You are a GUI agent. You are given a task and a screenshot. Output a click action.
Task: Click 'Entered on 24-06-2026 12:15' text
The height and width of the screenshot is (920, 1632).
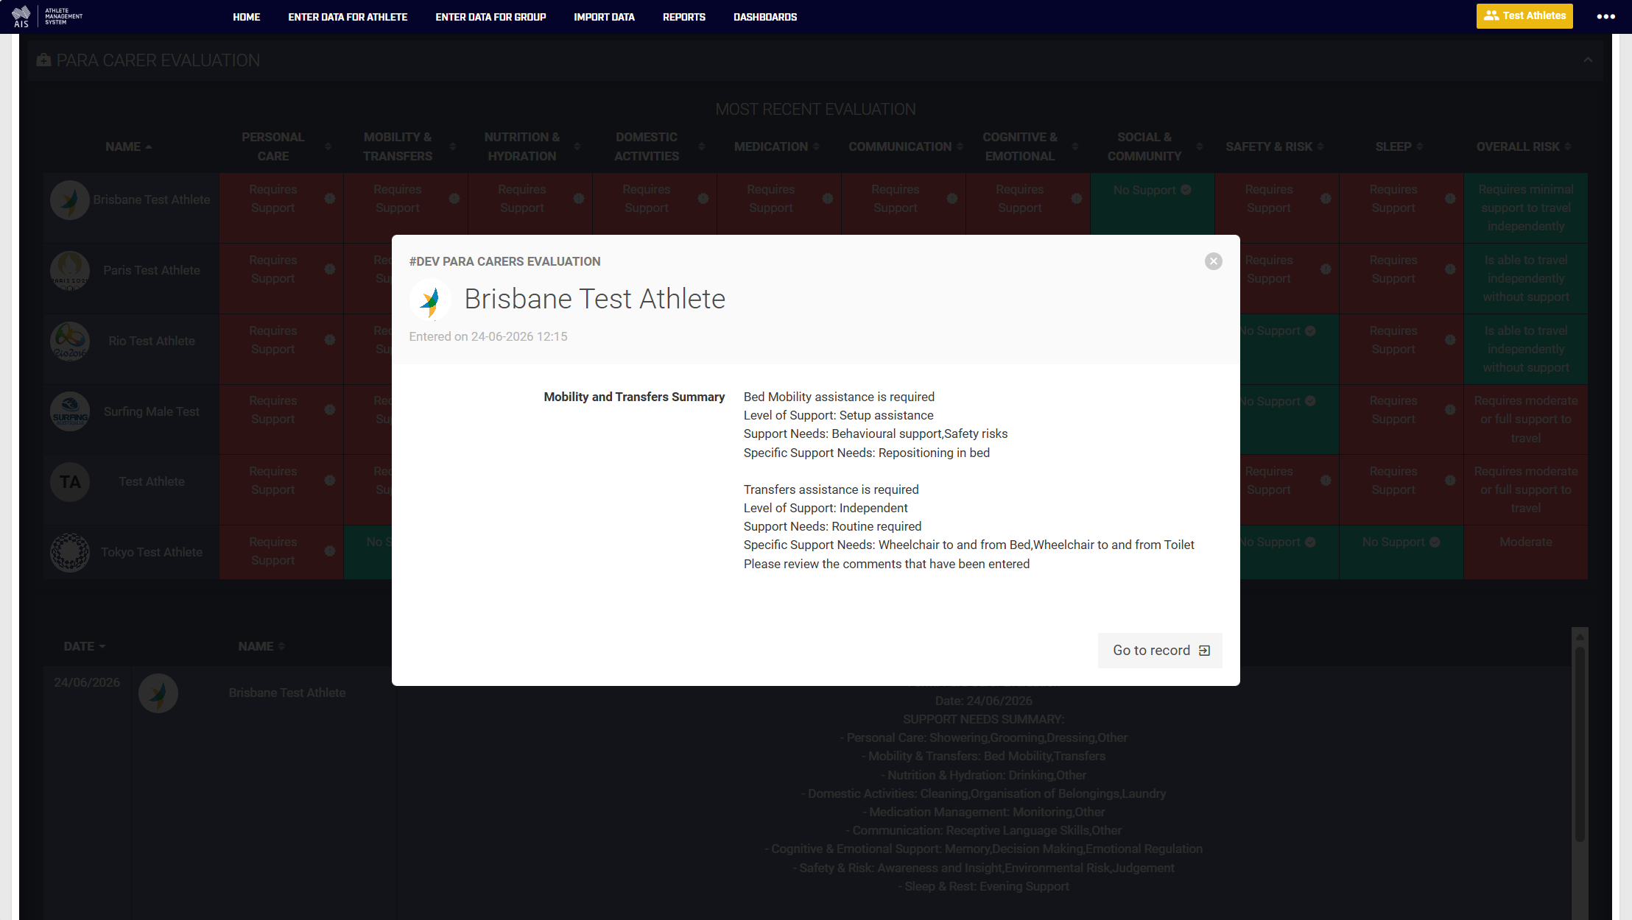click(x=488, y=337)
